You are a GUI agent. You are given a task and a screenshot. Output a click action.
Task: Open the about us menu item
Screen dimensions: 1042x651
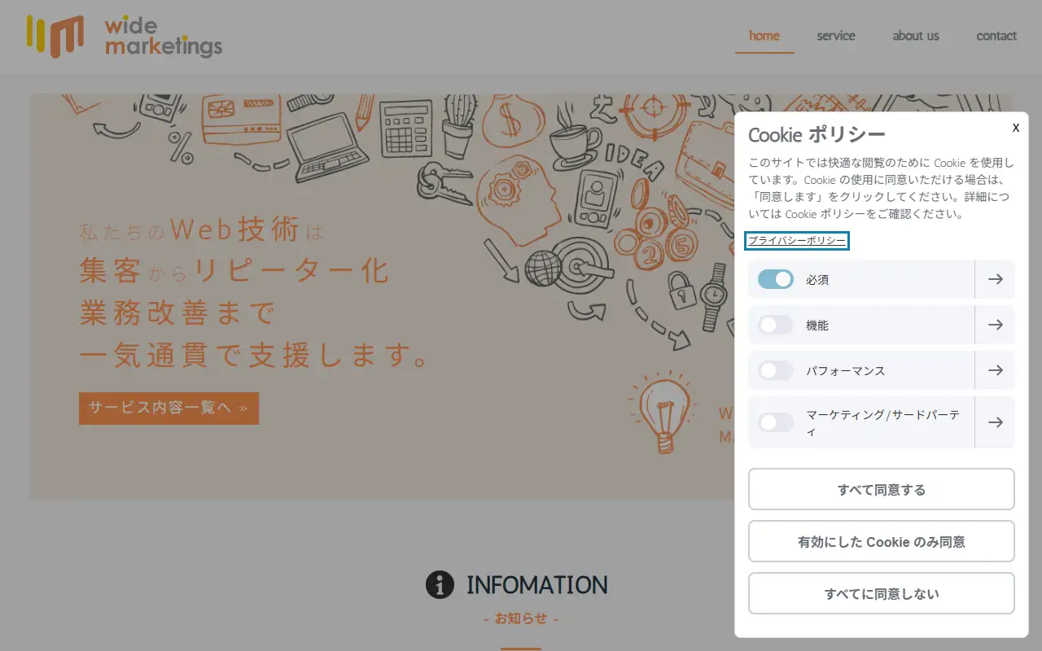tap(916, 36)
